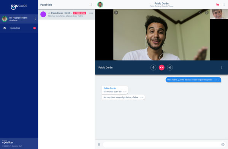Attach a file with the paperclip icon
Image resolution: width=228 pixels, height=149 pixels.
coord(99,144)
